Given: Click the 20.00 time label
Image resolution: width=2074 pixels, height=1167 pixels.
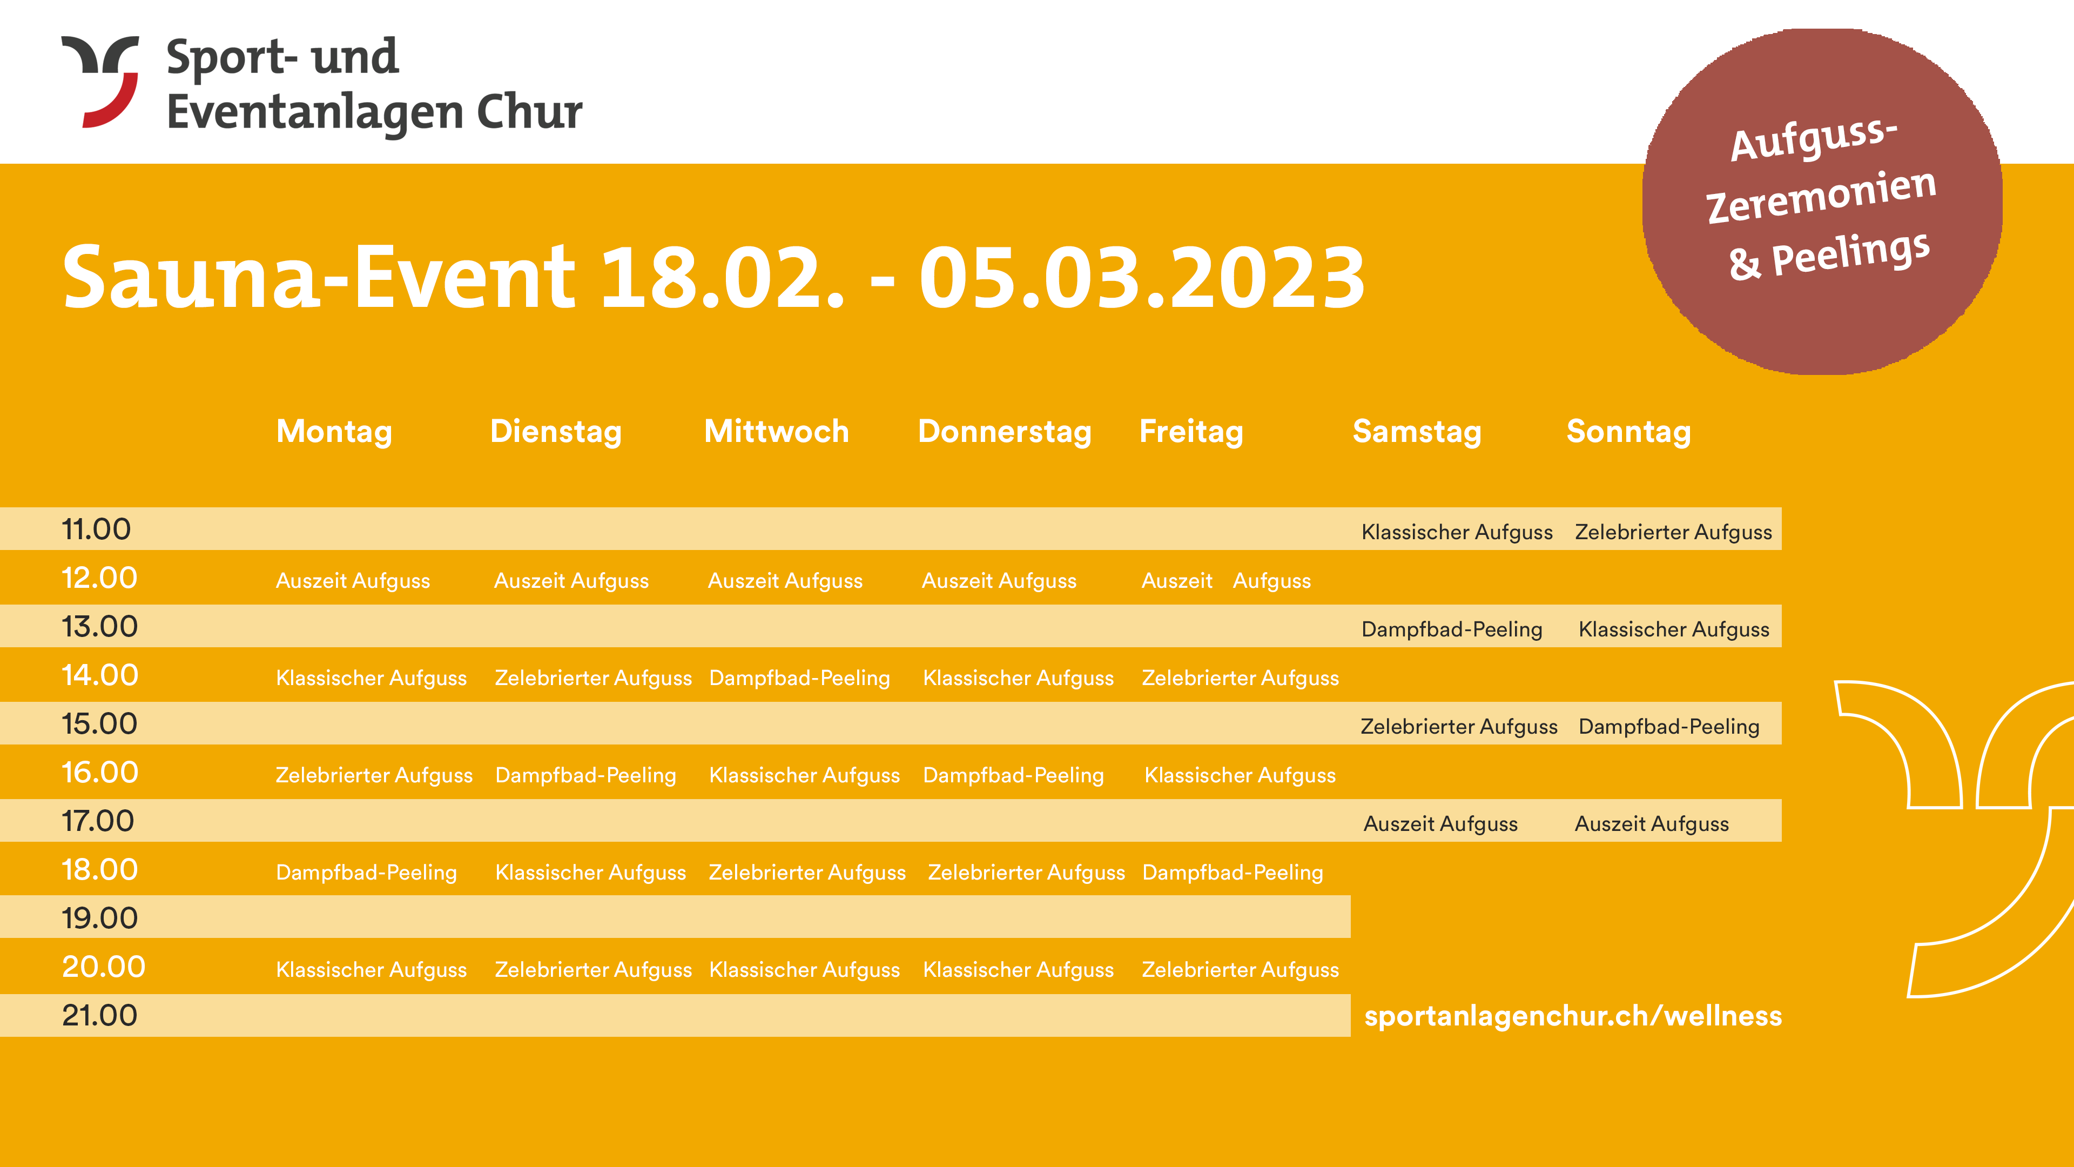Looking at the screenshot, I should point(104,967).
